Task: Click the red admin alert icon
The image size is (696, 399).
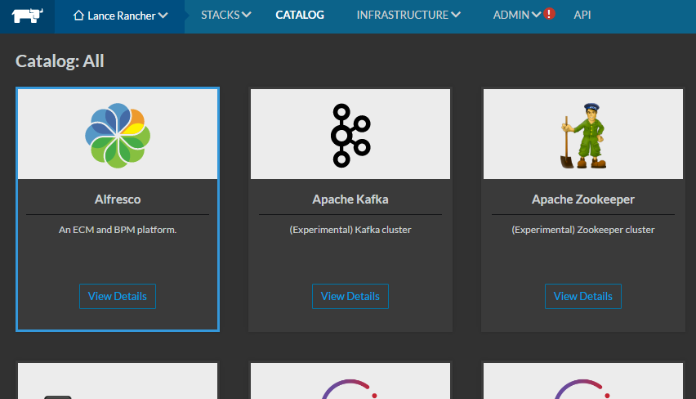Action: coord(550,15)
